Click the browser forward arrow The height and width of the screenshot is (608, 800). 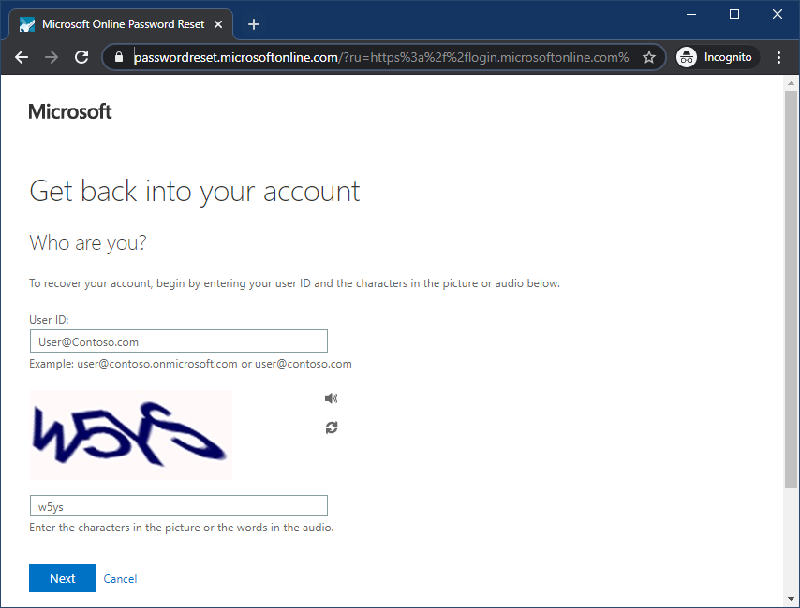click(52, 57)
